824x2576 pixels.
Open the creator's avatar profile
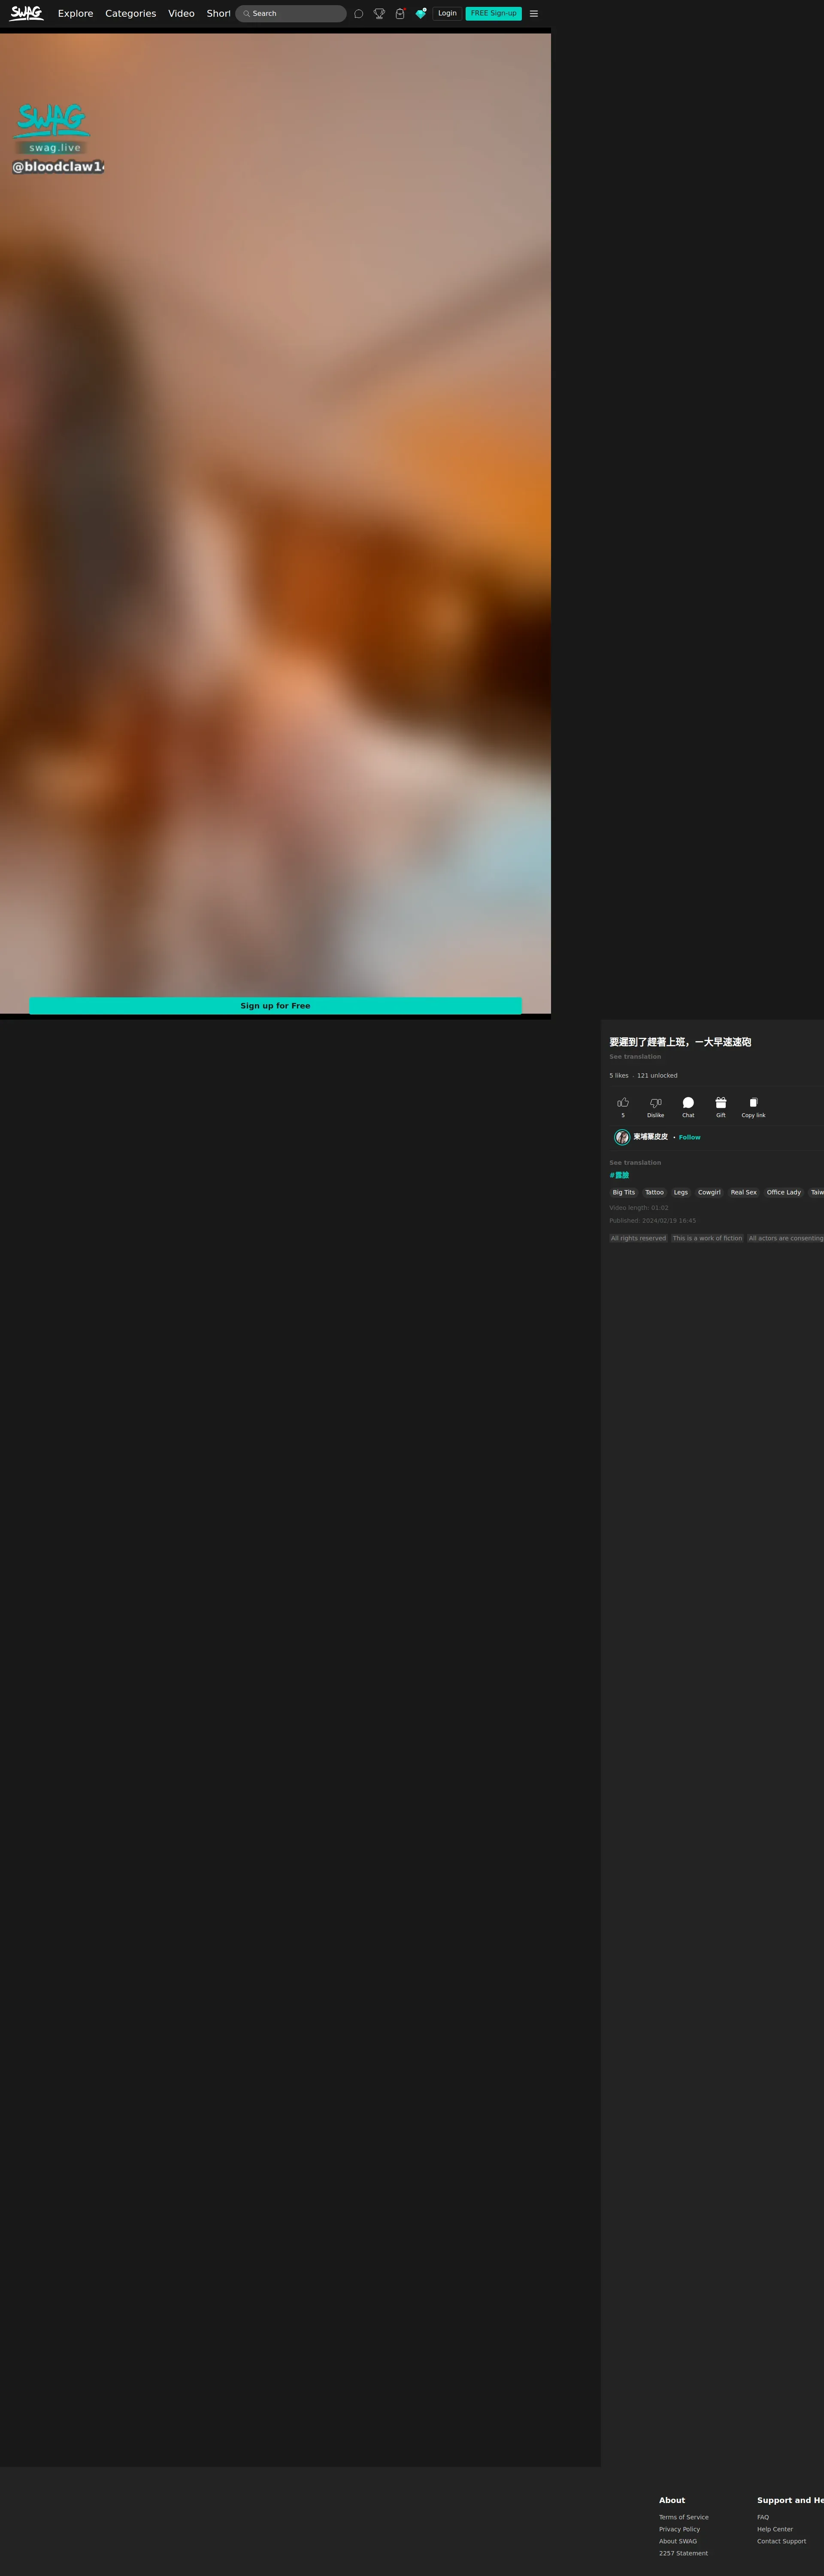click(x=622, y=1137)
